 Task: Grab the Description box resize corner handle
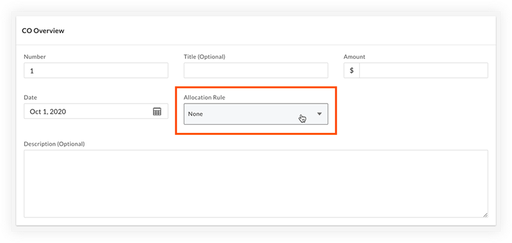485,215
